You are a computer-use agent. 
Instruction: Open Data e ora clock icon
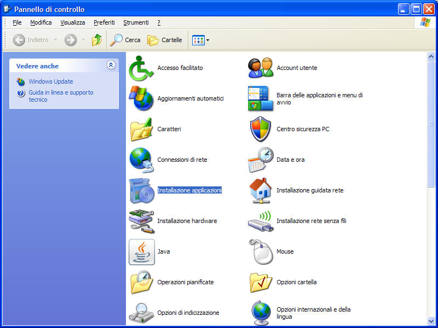(261, 160)
